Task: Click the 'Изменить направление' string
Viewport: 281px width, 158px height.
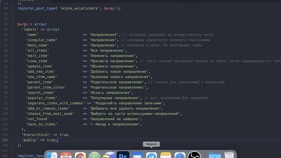Action: pos(112,56)
